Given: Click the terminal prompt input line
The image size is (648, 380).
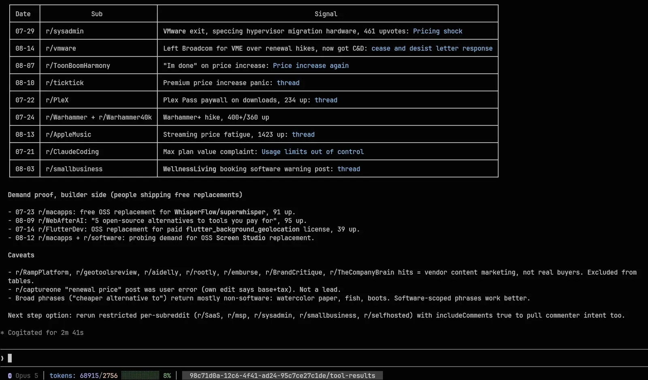Looking at the screenshot, I should coord(324,358).
